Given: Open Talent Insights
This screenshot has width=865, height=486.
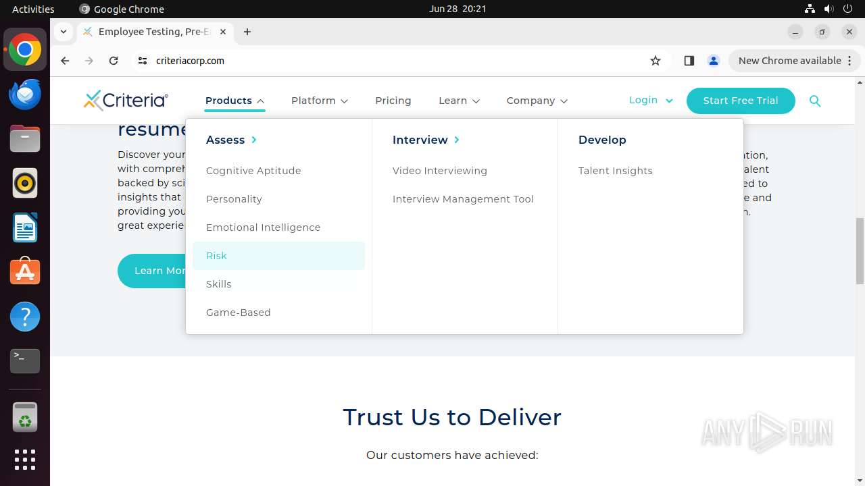Looking at the screenshot, I should coord(616,171).
